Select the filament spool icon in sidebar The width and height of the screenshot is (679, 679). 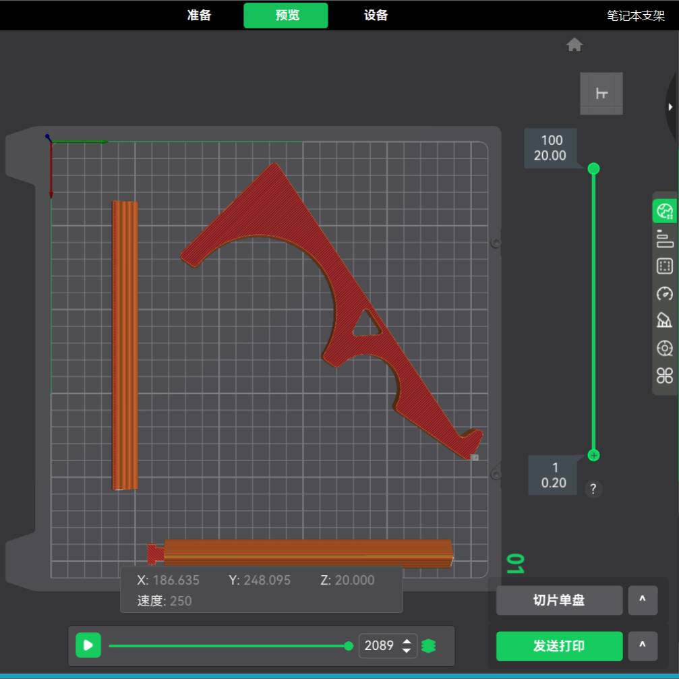(x=665, y=348)
